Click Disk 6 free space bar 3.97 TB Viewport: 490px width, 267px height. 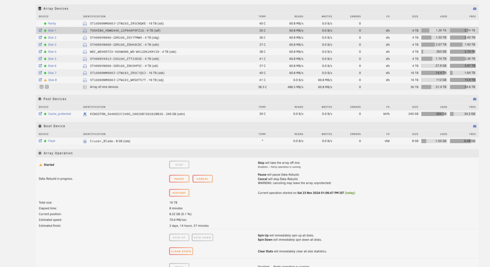pyautogui.click(x=463, y=66)
